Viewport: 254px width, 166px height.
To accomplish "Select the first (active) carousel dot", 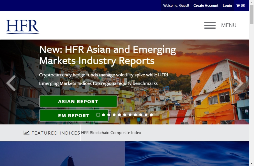I will [98, 115].
